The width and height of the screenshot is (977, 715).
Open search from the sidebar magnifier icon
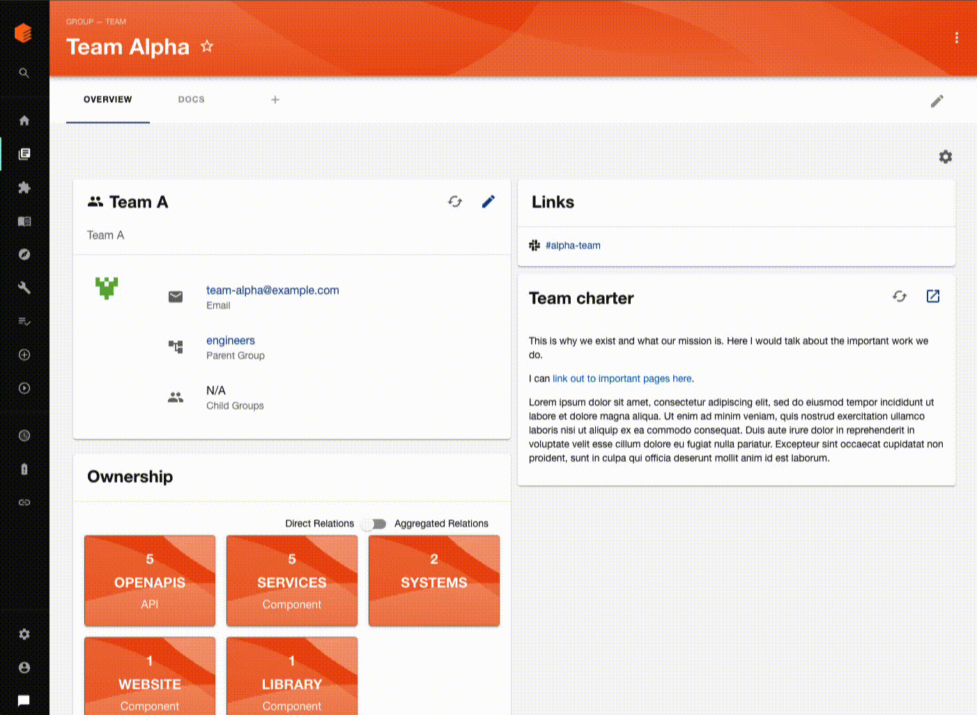[x=24, y=72]
